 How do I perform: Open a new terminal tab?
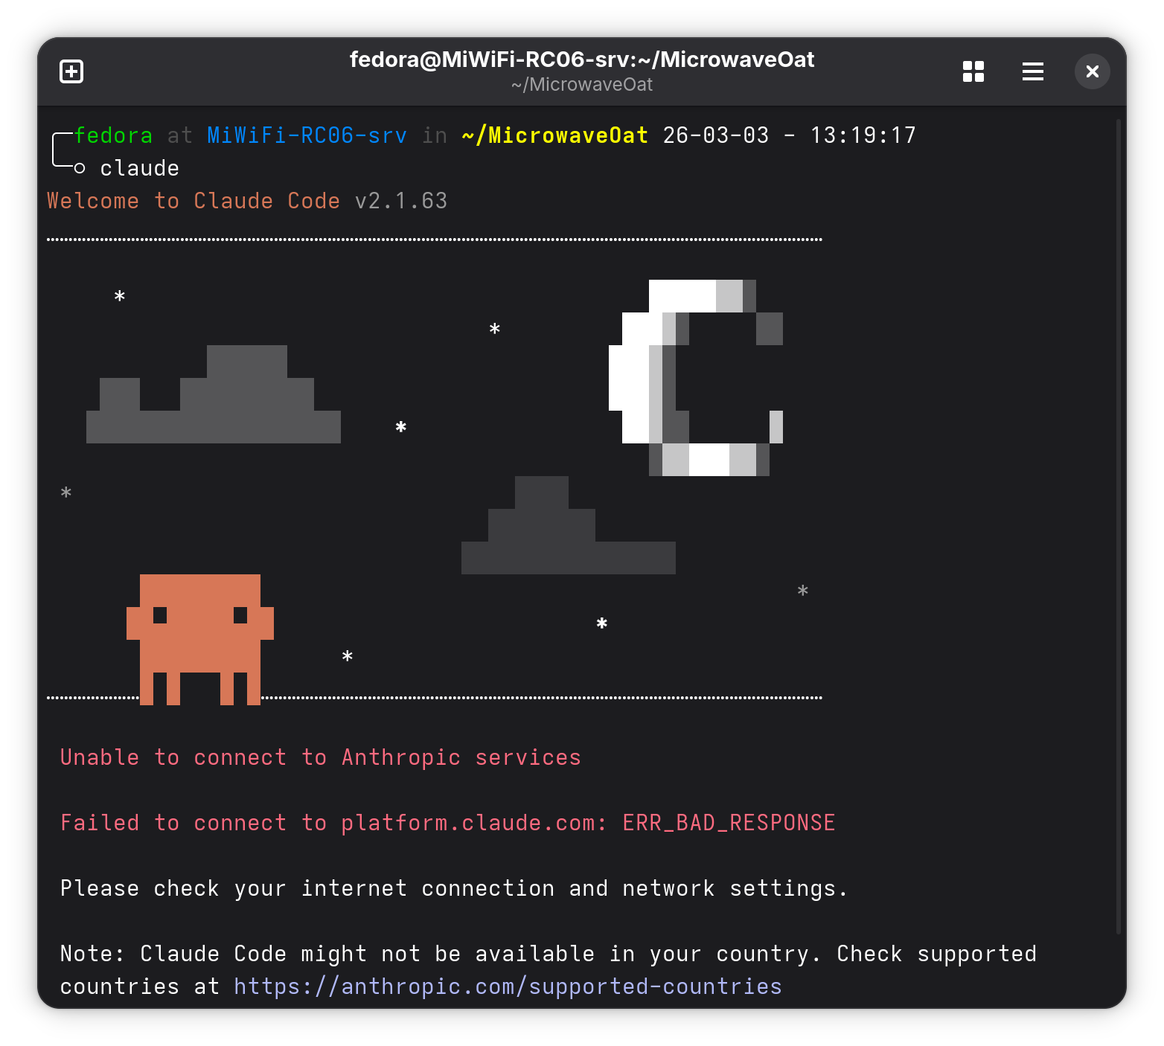[71, 71]
